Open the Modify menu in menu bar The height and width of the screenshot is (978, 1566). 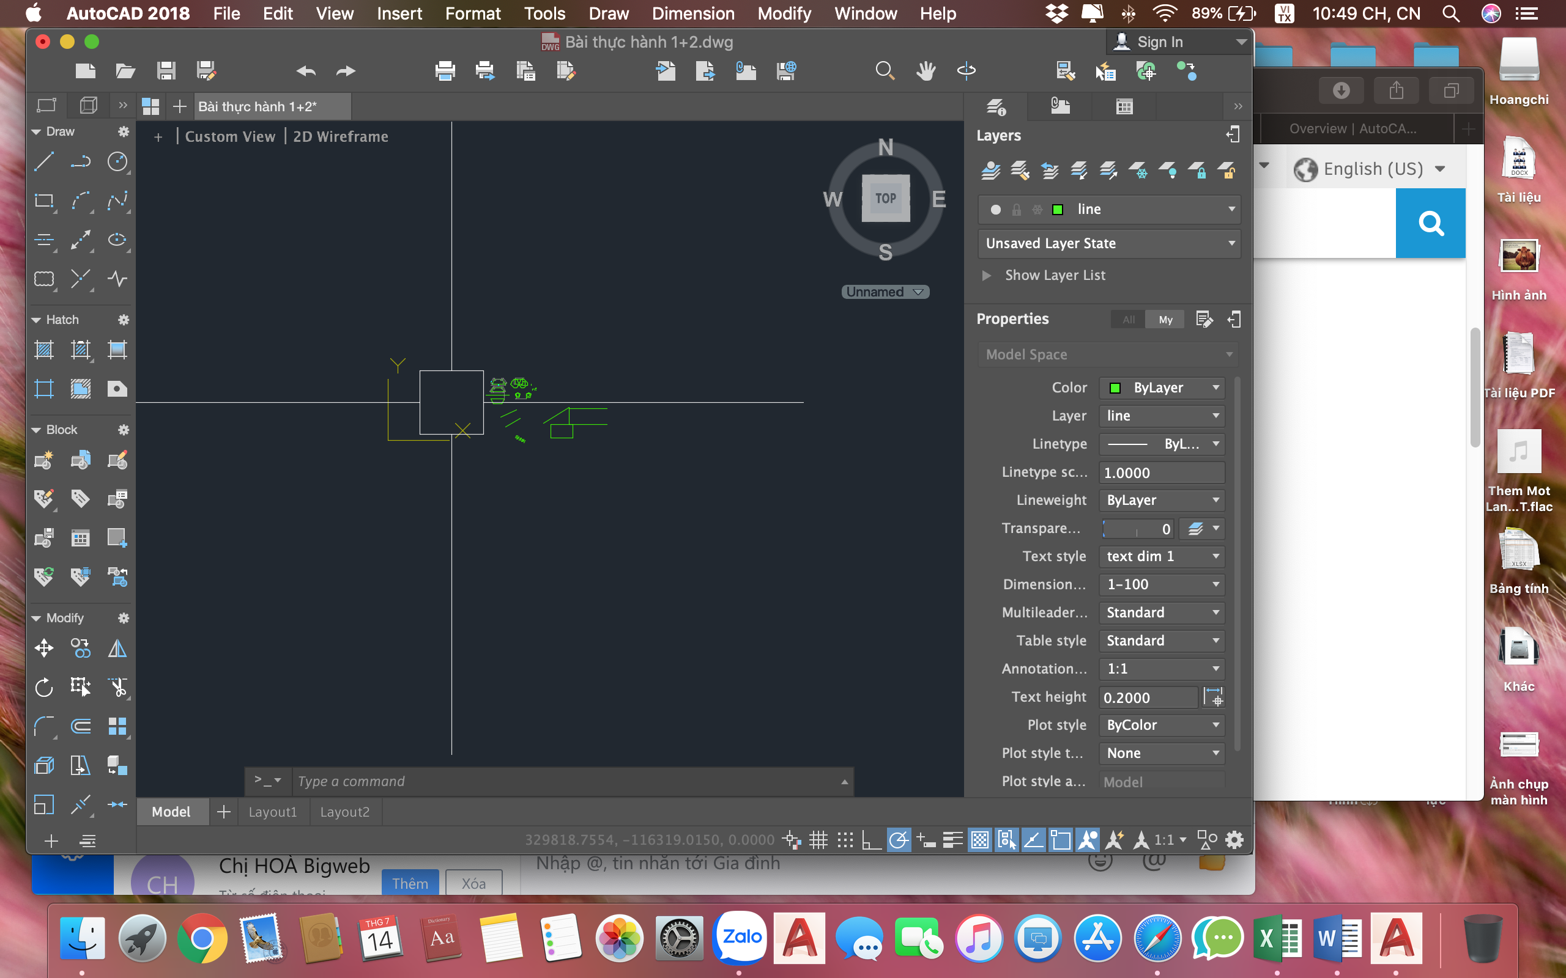tap(784, 13)
